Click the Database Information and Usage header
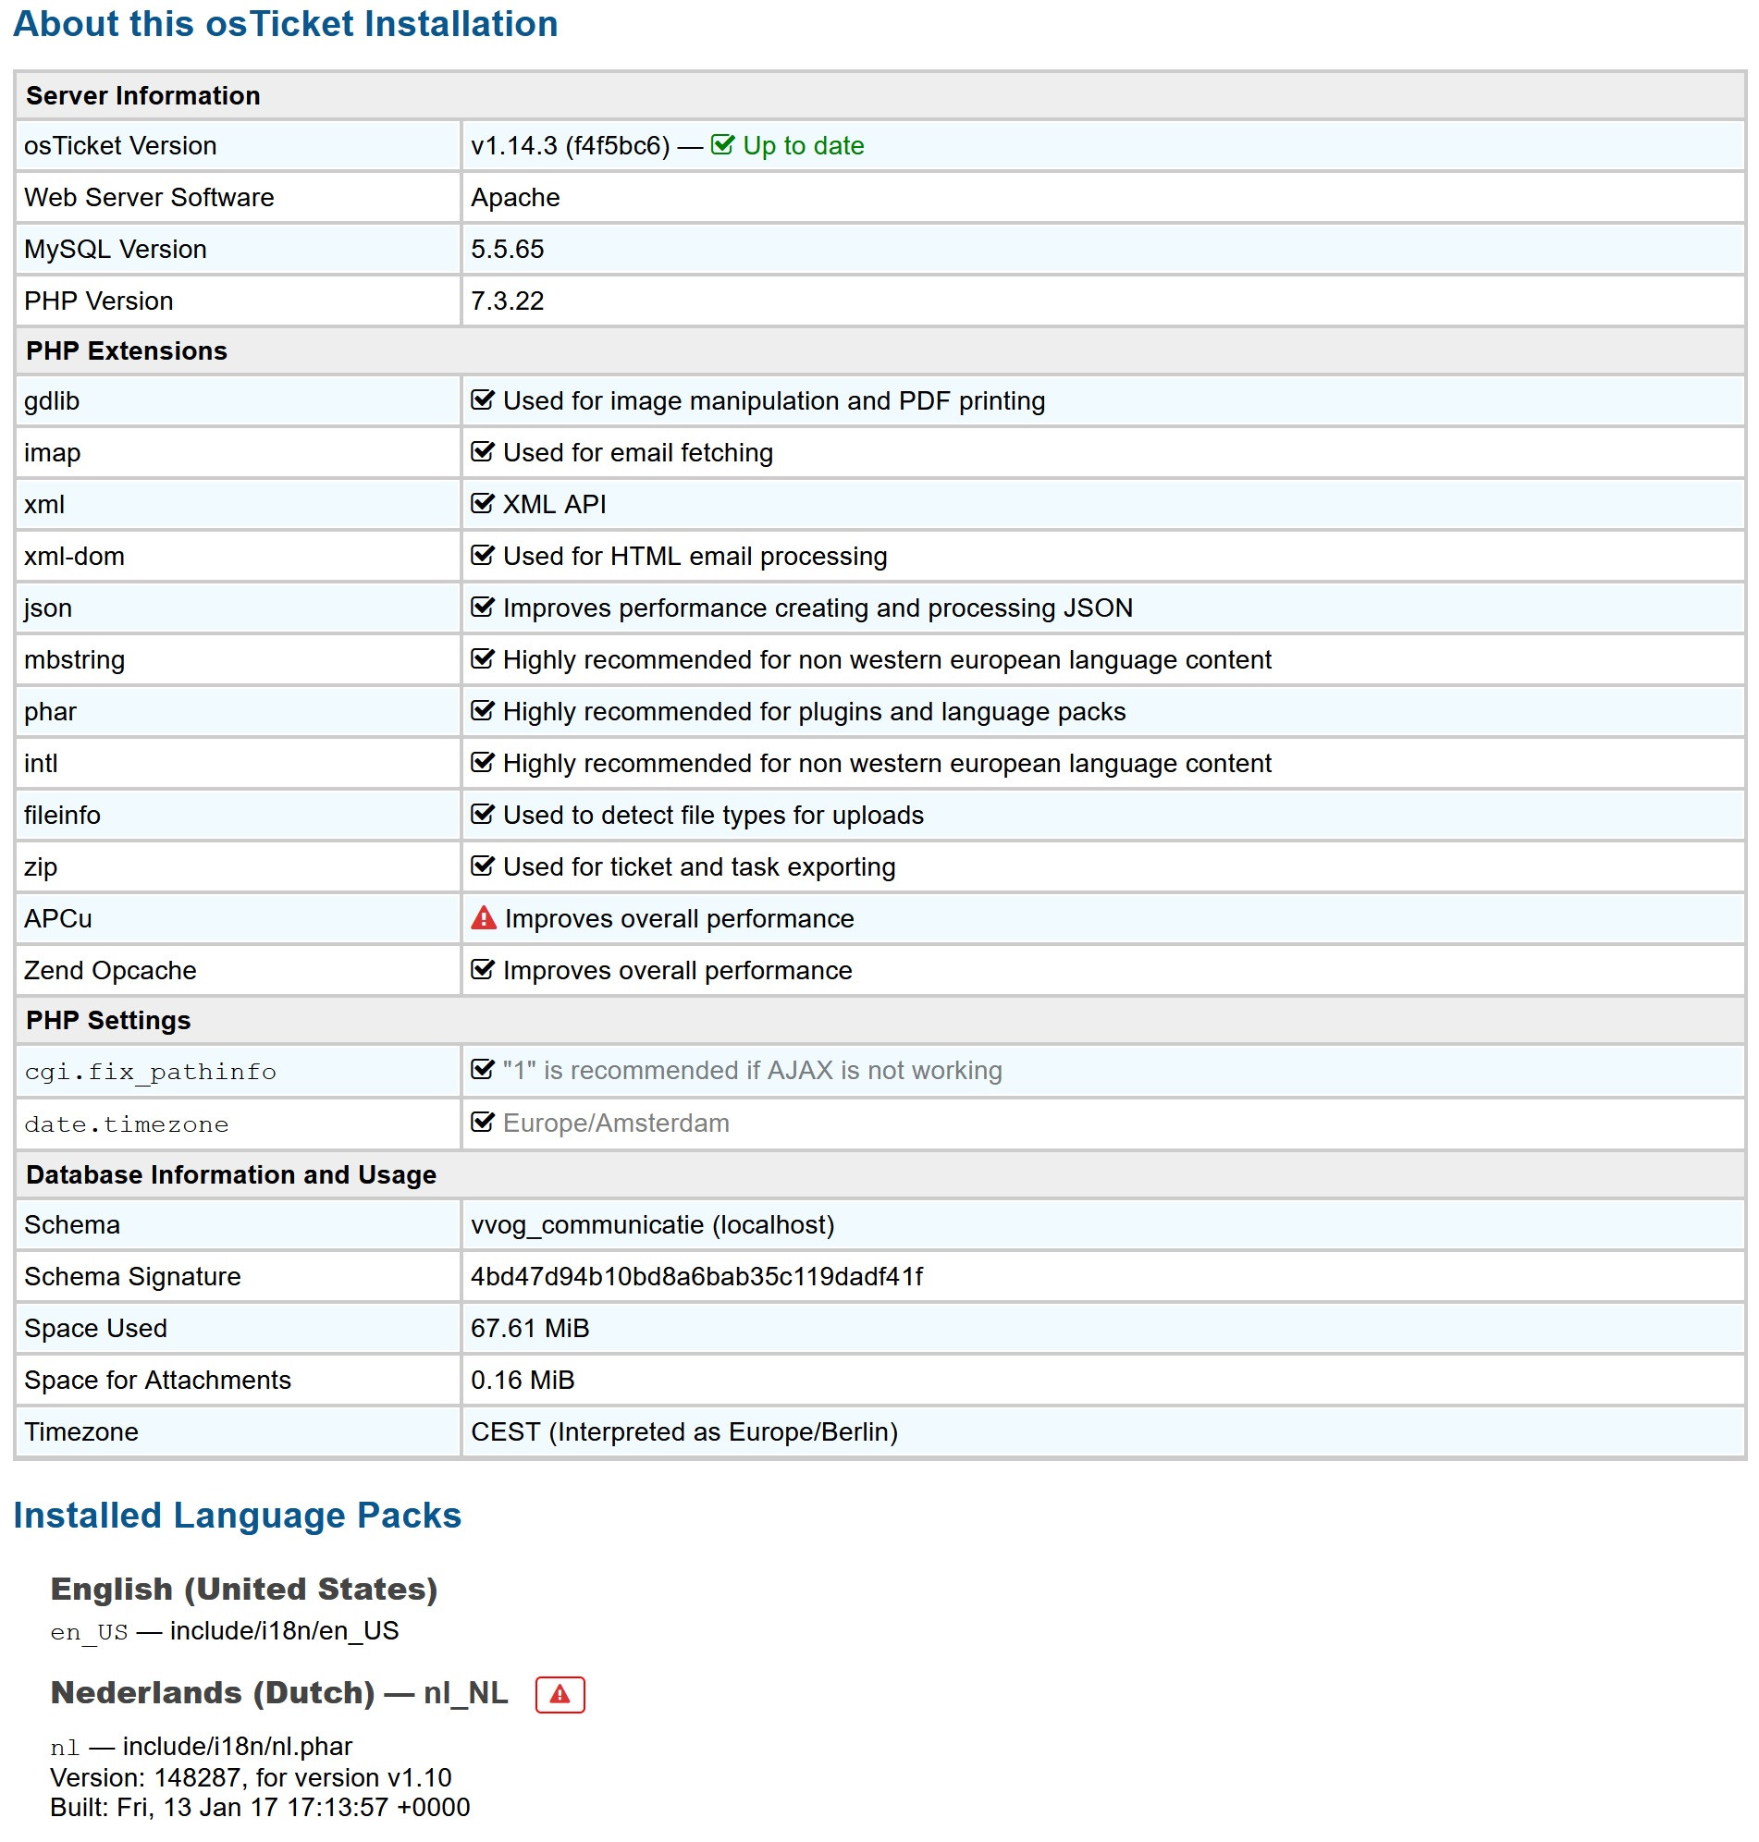The width and height of the screenshot is (1759, 1842). point(231,1174)
